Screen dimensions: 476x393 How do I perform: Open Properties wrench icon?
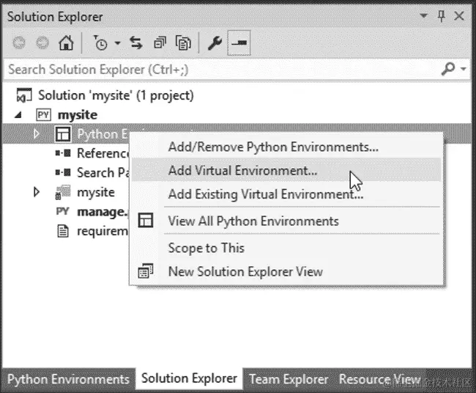(x=215, y=43)
